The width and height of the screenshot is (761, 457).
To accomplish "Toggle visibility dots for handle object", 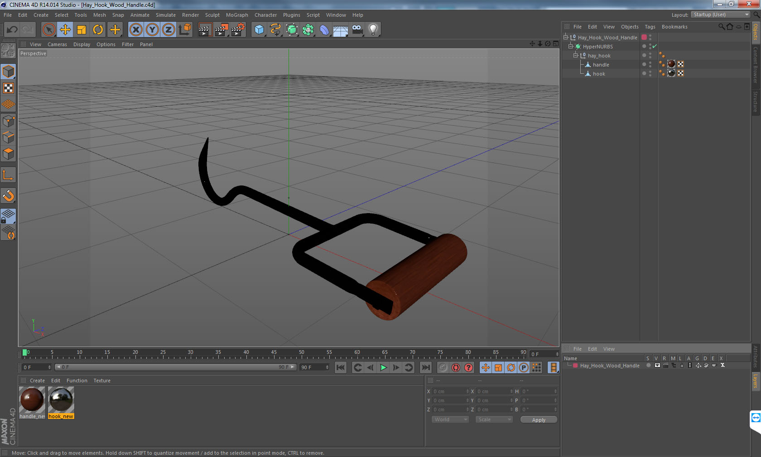I will pos(650,64).
